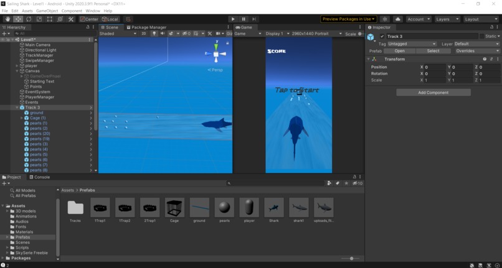Toggle scene lighting bulb icon
Image resolution: width=502 pixels, height=268 pixels.
click(x=154, y=34)
